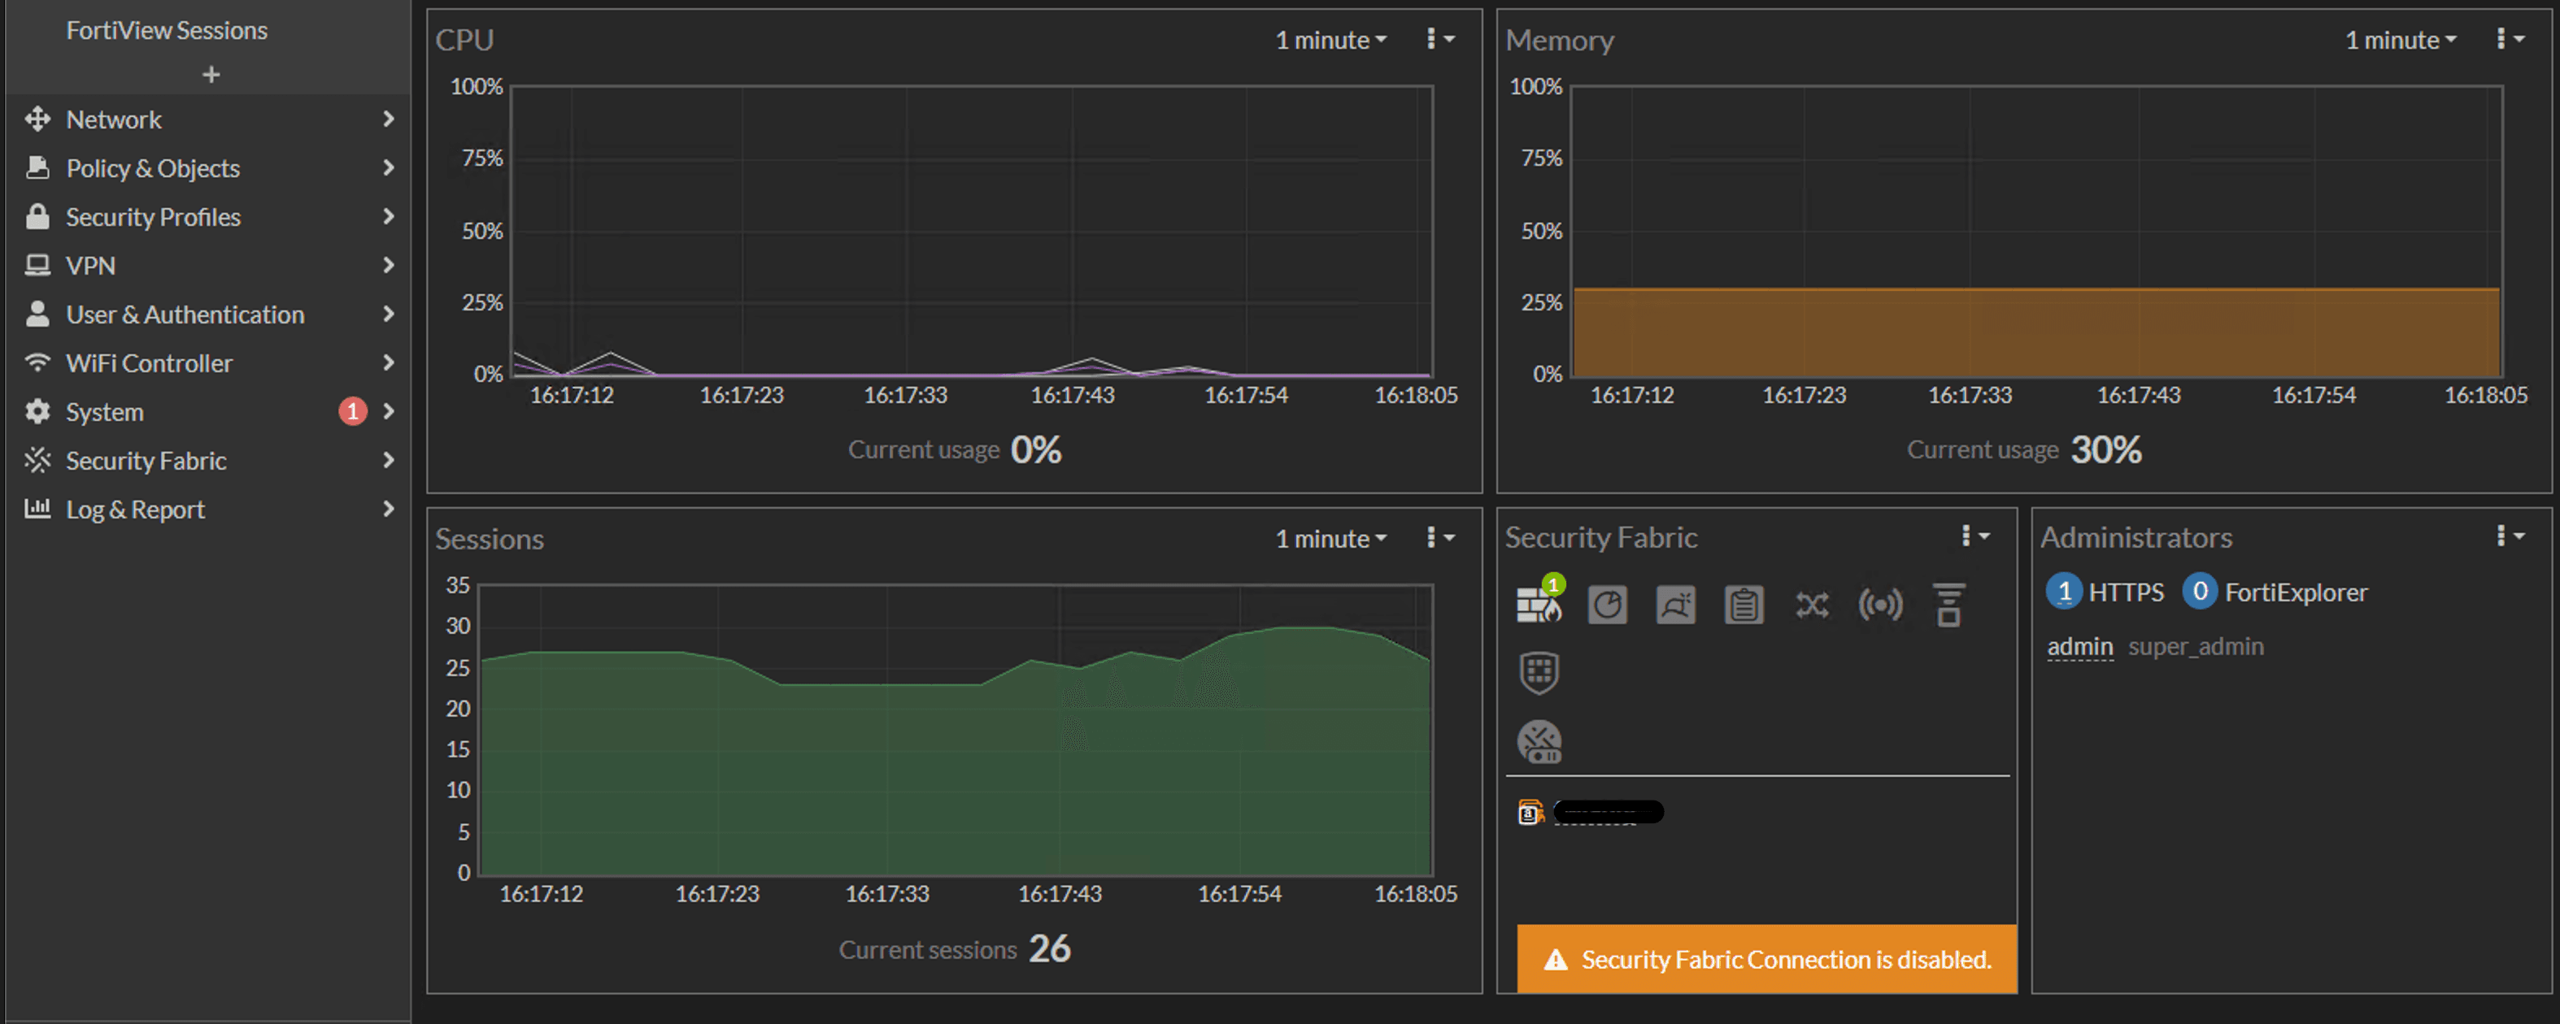Click the crossed arrows FortiSwitch icon
This screenshot has height=1024, width=2560.
1812,605
